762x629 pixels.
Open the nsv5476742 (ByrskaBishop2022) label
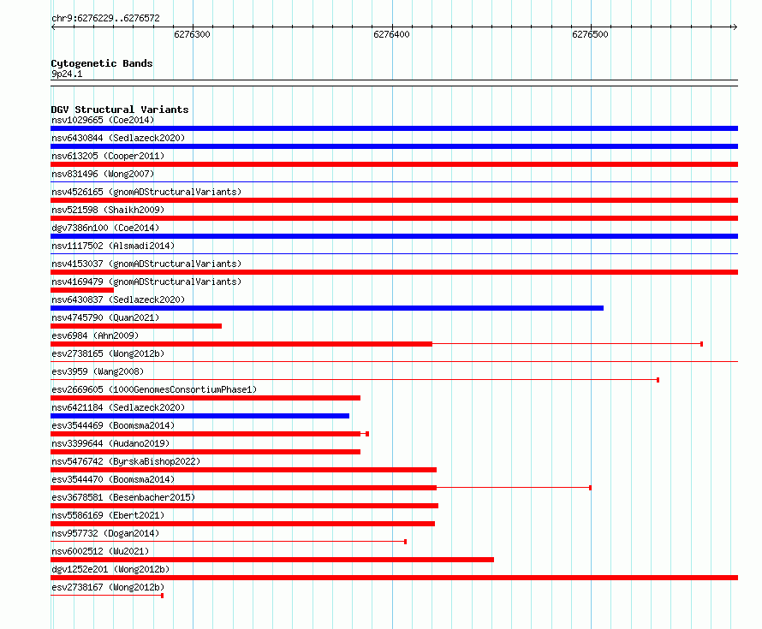click(126, 461)
